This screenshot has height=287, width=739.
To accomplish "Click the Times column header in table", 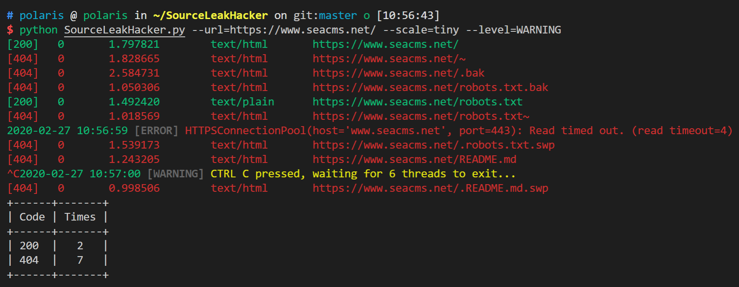I will pyautogui.click(x=80, y=217).
